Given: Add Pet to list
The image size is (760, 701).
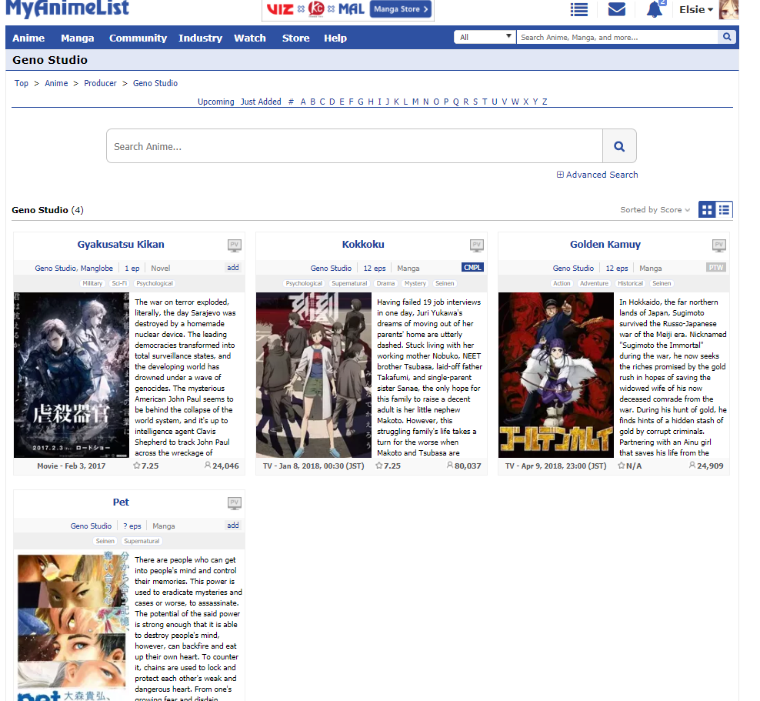Looking at the screenshot, I should (x=233, y=526).
